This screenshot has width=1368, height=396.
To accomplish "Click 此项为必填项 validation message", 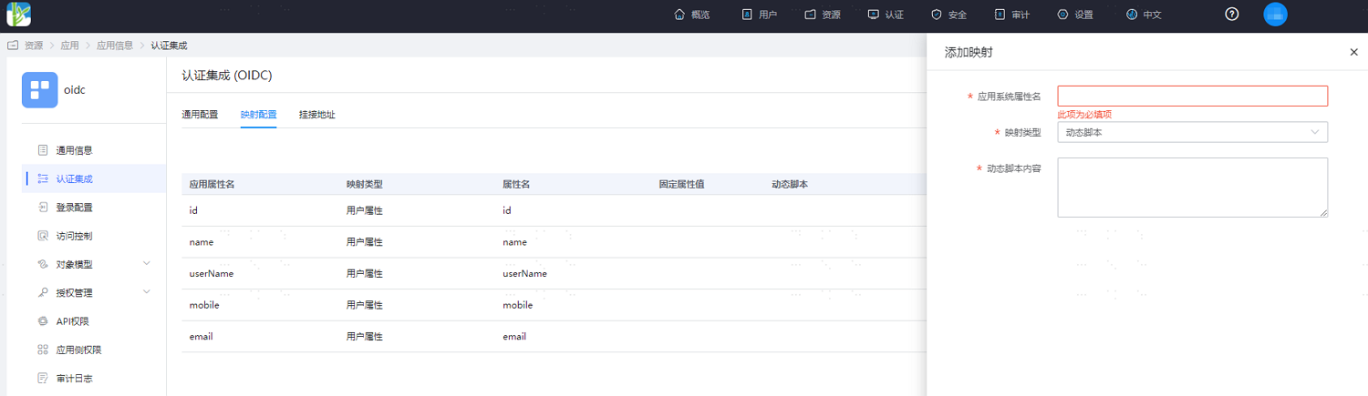I will coord(1084,115).
